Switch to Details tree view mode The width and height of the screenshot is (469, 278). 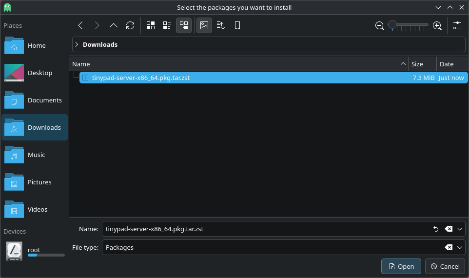click(184, 25)
